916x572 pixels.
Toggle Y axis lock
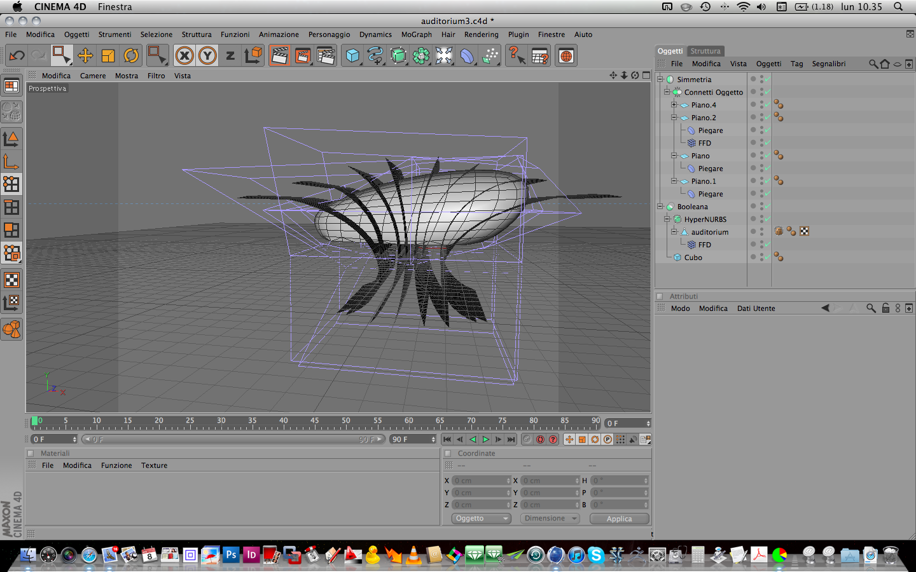click(207, 56)
